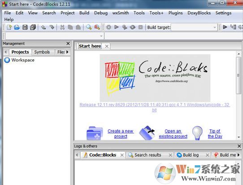Open the View menu
Viewport: 243px width, 185px height.
coord(33,13)
